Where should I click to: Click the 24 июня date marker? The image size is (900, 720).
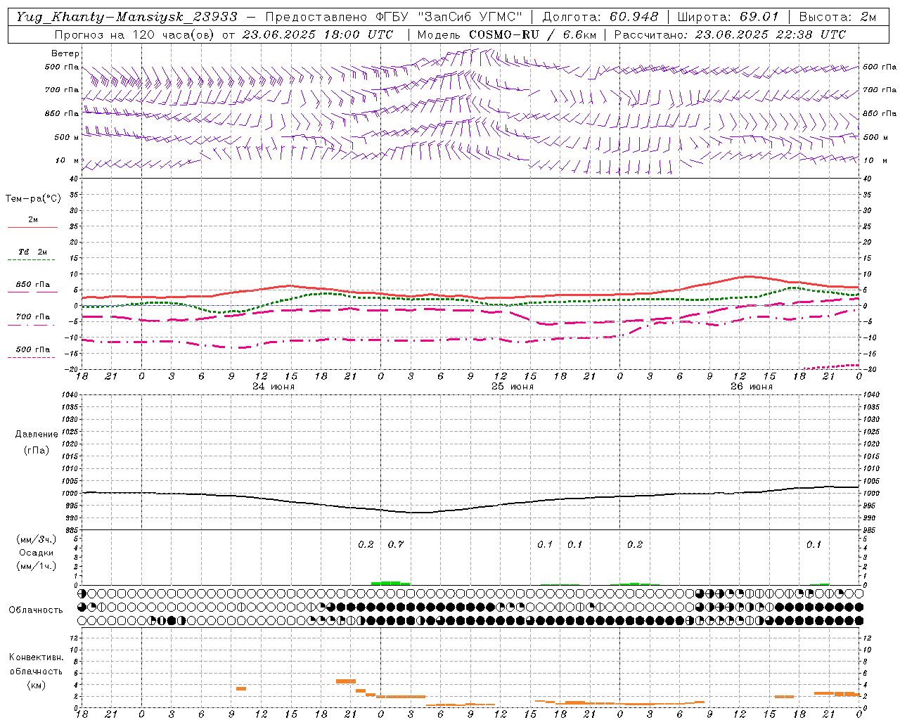click(274, 387)
